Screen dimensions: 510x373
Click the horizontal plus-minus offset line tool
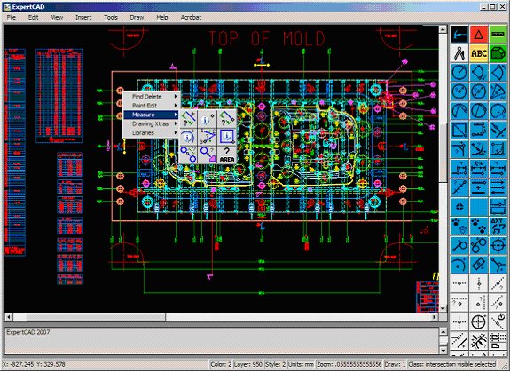pyautogui.click(x=478, y=188)
